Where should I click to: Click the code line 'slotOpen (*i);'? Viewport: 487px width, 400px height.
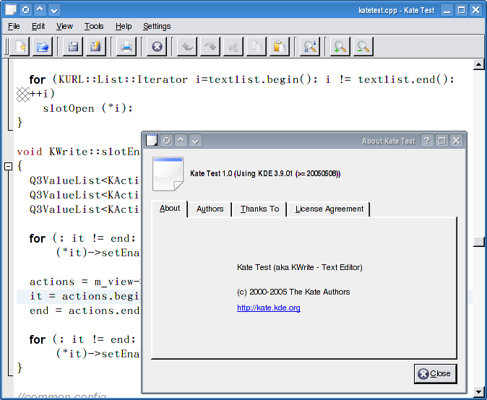[88, 108]
